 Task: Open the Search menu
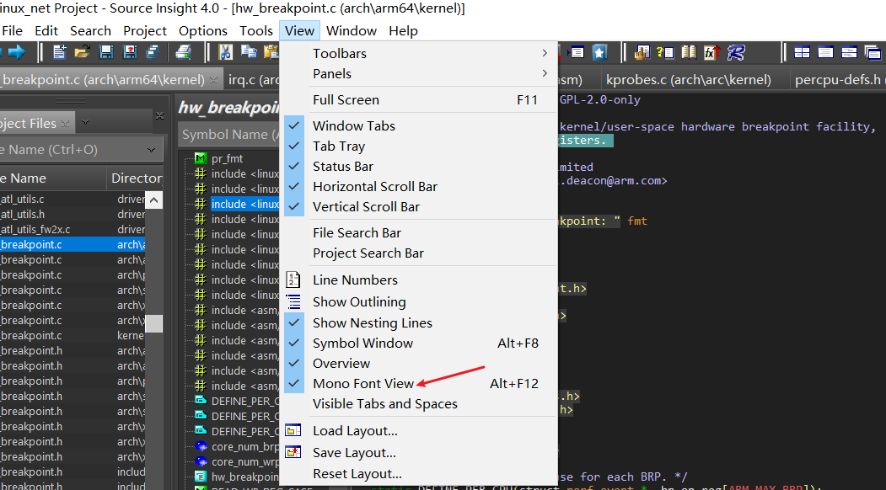click(x=90, y=31)
